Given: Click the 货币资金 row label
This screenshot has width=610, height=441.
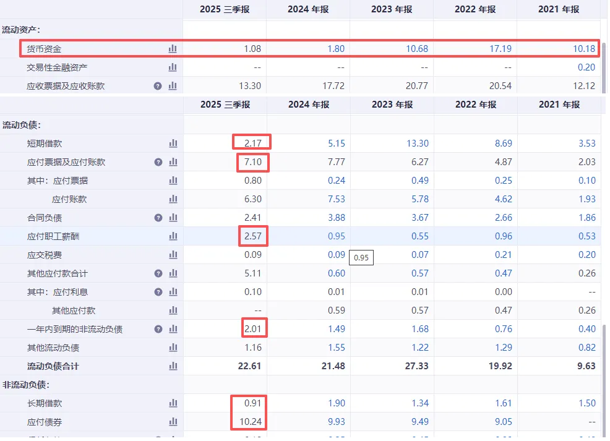Looking at the screenshot, I should coord(44,49).
